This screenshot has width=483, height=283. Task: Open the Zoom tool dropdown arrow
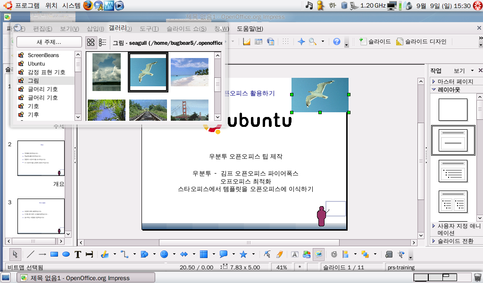click(x=323, y=42)
